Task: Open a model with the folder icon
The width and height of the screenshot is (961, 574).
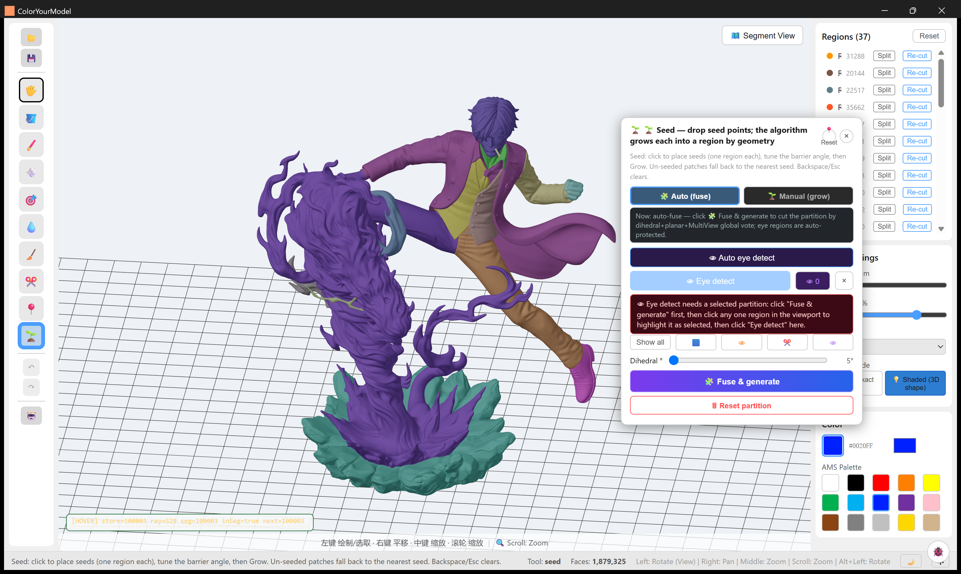Action: [x=31, y=38]
